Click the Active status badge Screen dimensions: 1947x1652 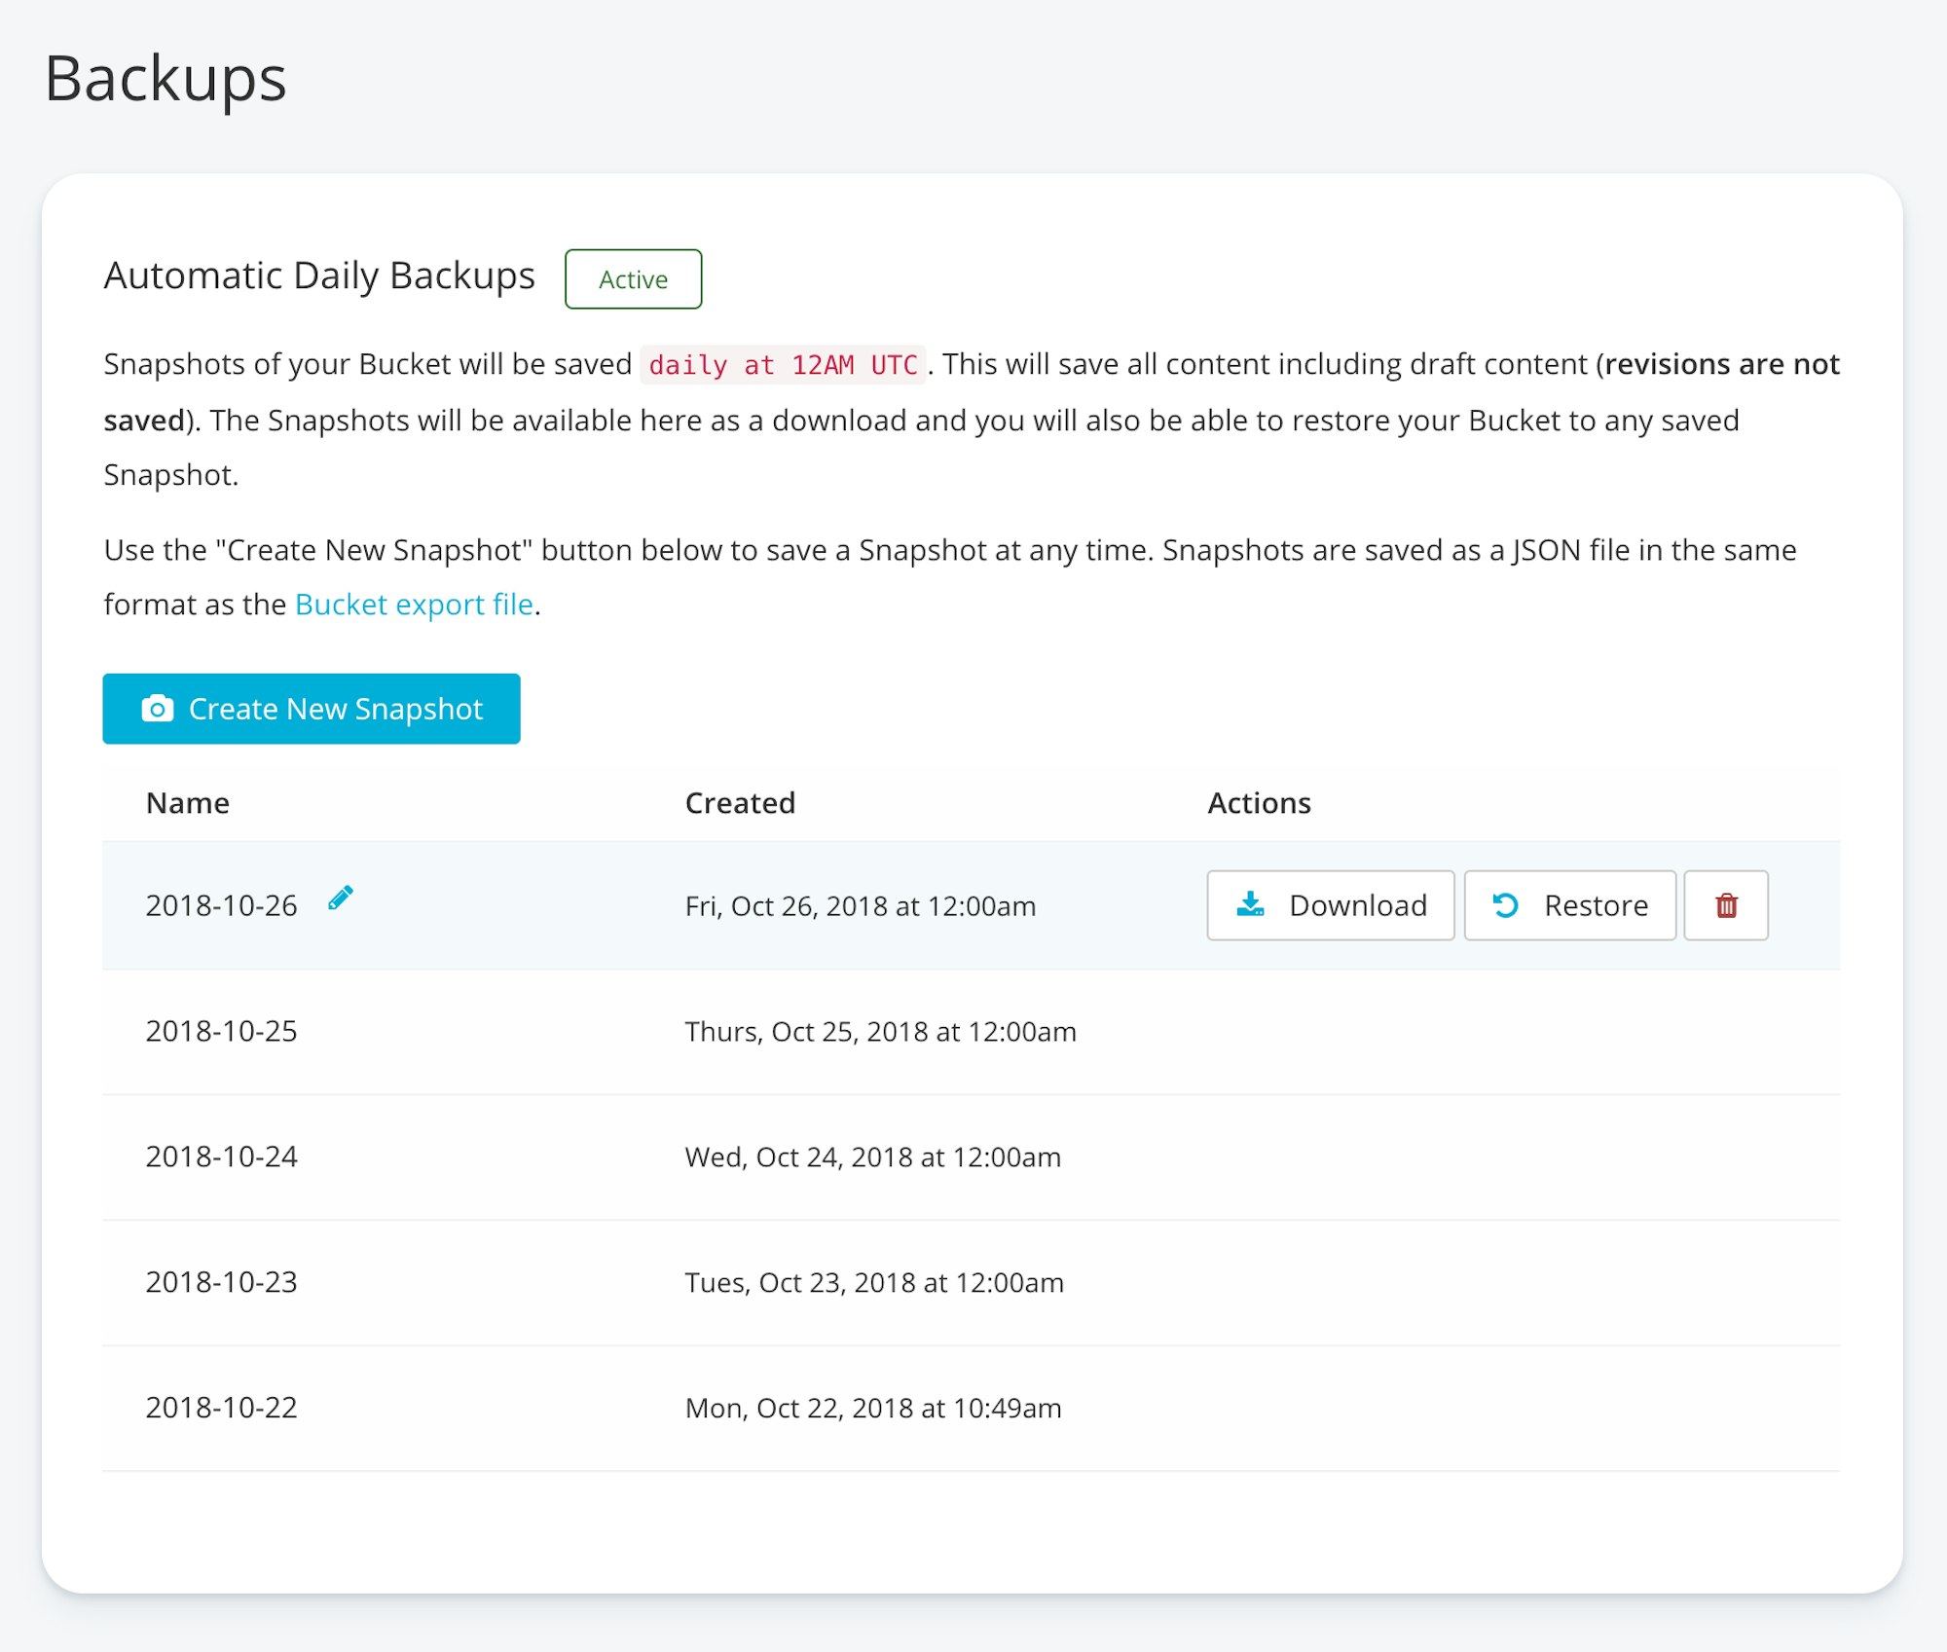click(633, 279)
